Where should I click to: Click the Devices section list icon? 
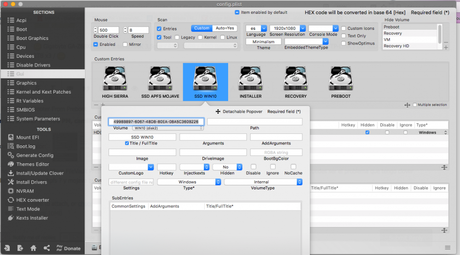[x=11, y=56]
